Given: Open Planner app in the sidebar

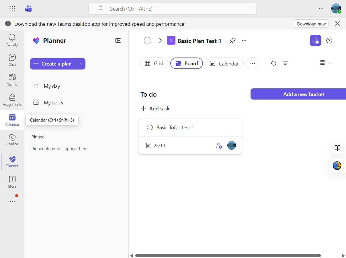Looking at the screenshot, I should click(12, 162).
